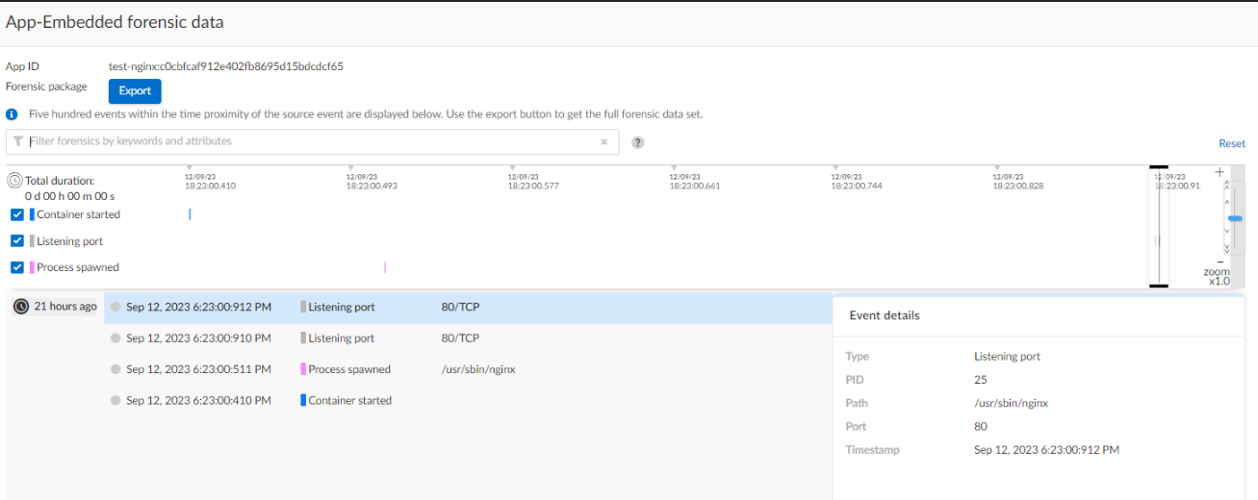Screen dimensions: 1258x500
Task: Click the App ID value test-nginx:c0cbfcaf912e
Action: (226, 66)
